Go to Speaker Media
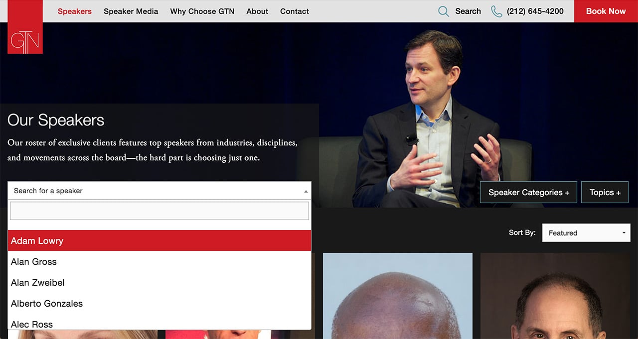Image resolution: width=638 pixels, height=339 pixels. pos(131,11)
